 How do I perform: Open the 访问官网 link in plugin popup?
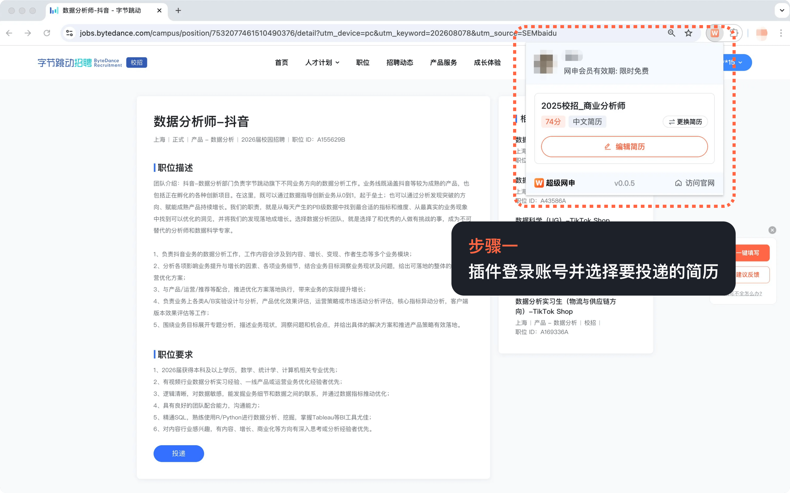tap(695, 183)
